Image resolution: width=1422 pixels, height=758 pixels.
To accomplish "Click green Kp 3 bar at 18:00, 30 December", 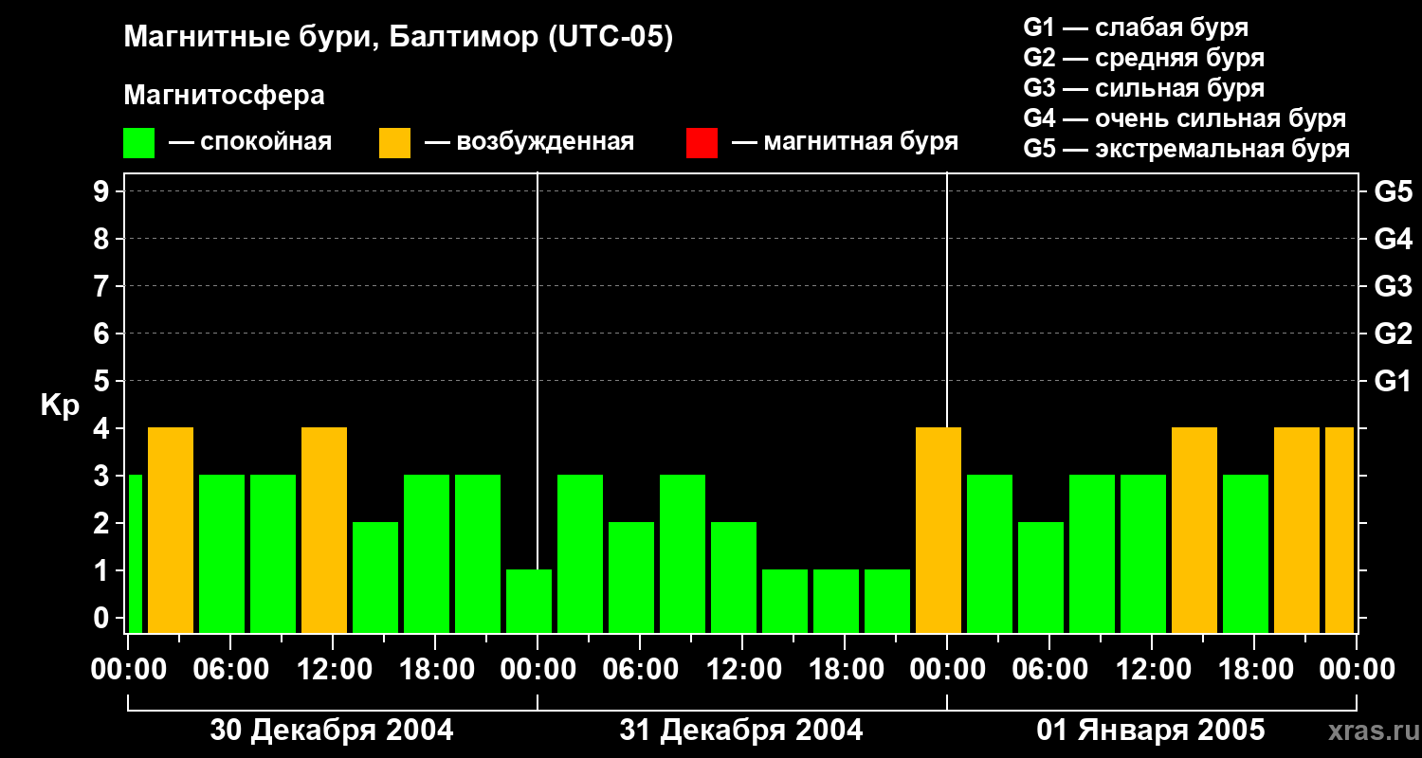I will coord(427,553).
